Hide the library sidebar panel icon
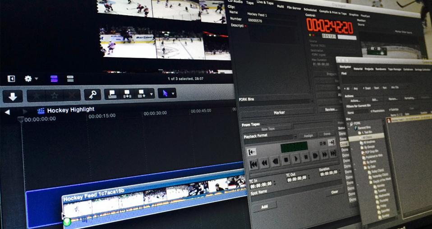Viewport: 432px width, 229px height. tap(11, 78)
